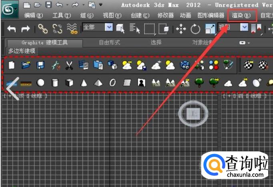Image resolution: width=273 pixels, height=187 pixels.
Task: Open the 视图 reference coordinate dropdown
Action: click(x=245, y=28)
